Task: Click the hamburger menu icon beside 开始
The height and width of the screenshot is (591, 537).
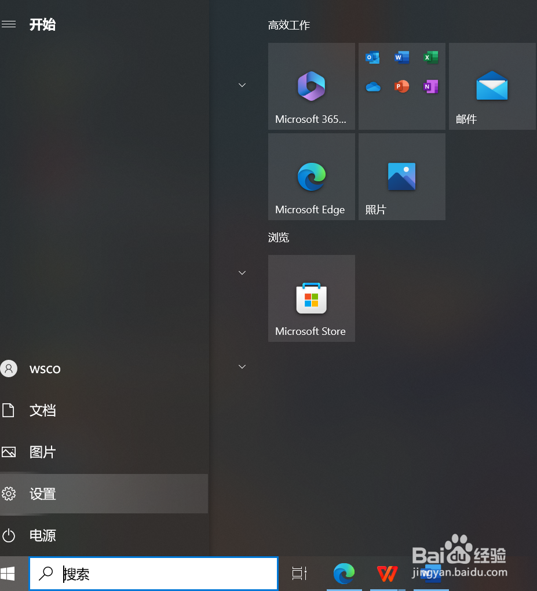Action: [9, 24]
